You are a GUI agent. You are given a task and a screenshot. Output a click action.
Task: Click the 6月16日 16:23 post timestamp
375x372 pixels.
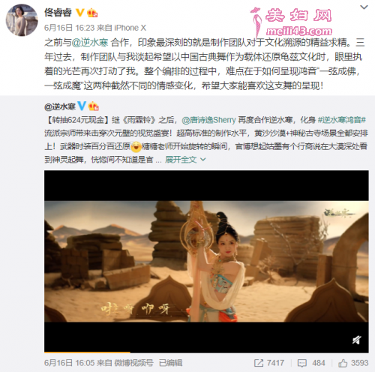pyautogui.click(x=70, y=28)
